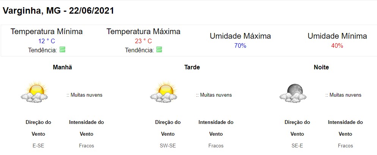Image resolution: width=377 pixels, height=155 pixels.
Task: Click the Tarde sun and clouds icon
Action: (163, 92)
